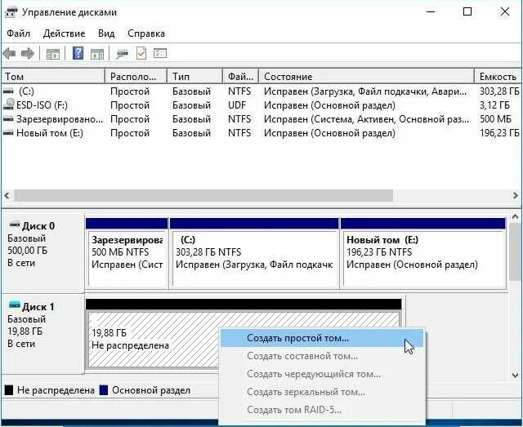Click the 196,23 ГБ capacity cell in list
The width and height of the screenshot is (523, 427).
click(499, 133)
